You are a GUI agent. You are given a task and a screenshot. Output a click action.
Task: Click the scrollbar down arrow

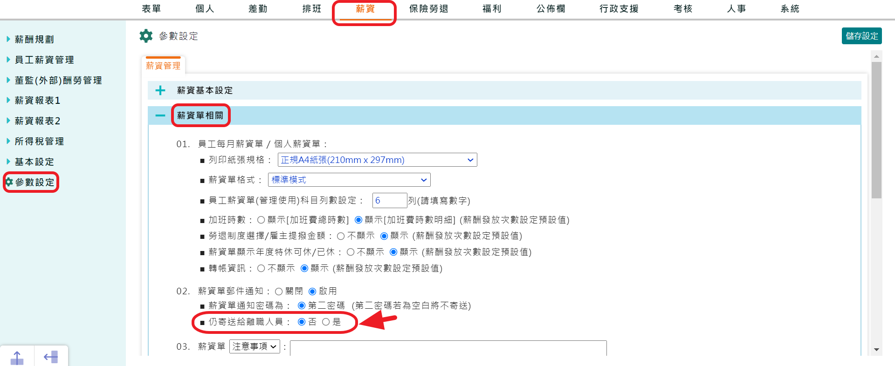(876, 350)
